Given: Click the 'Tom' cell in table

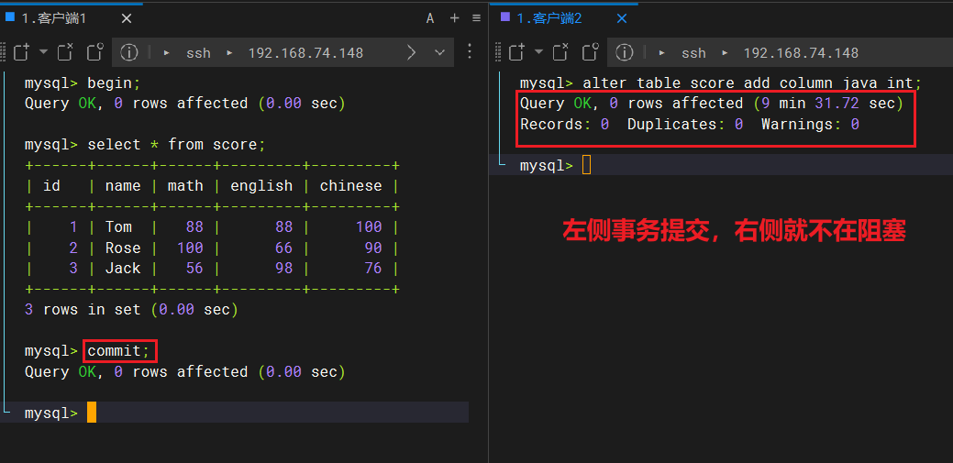Looking at the screenshot, I should (x=118, y=227).
